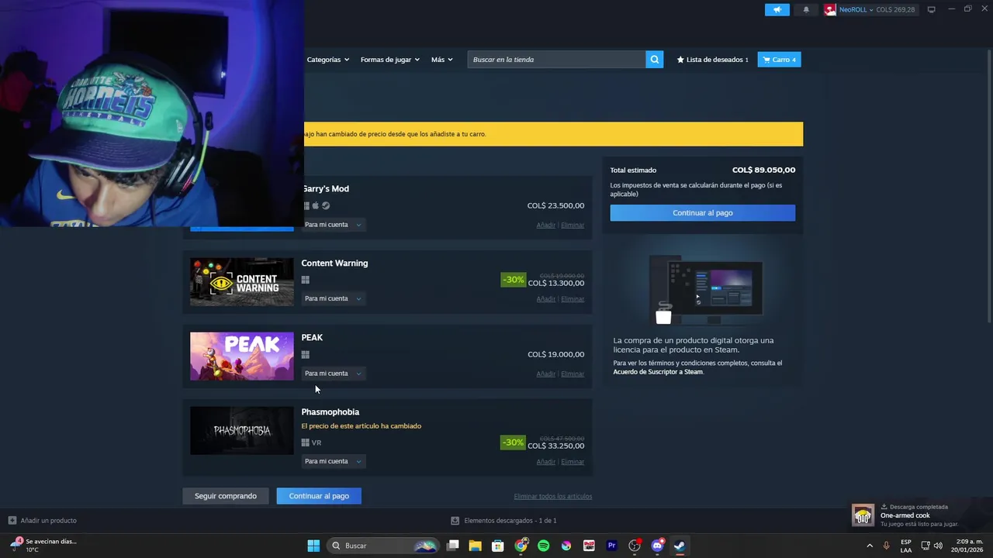Click the Windows platform icon for Content Warning
The image size is (993, 558).
click(306, 280)
